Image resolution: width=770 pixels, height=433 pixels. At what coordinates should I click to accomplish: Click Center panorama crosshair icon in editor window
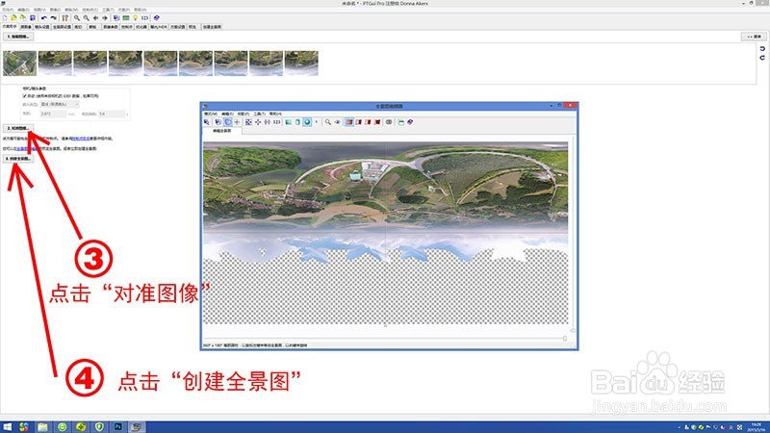[x=258, y=122]
